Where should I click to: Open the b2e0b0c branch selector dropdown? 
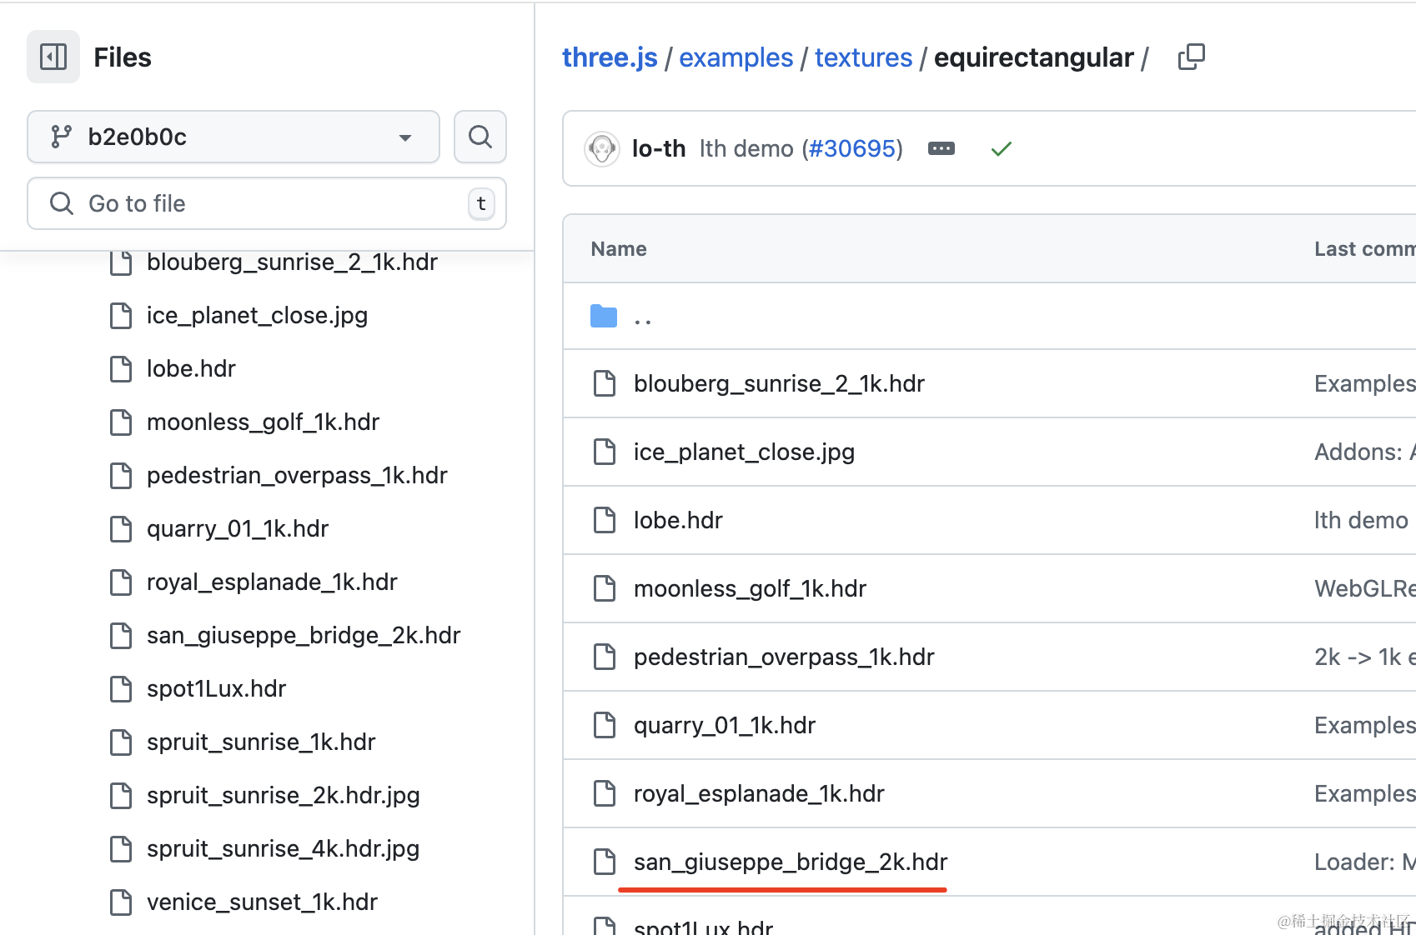233,137
